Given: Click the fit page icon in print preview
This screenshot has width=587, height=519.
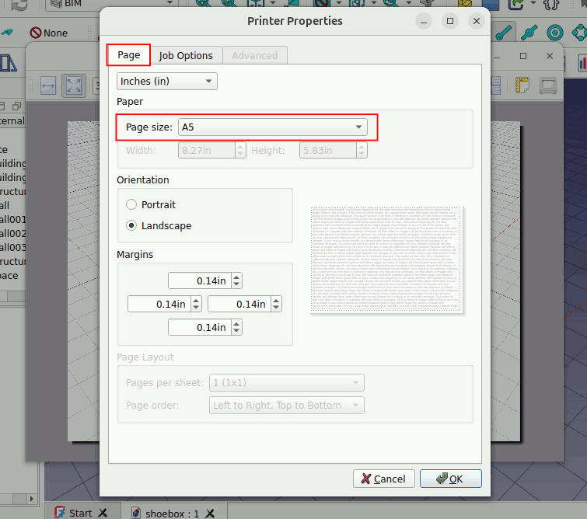Looking at the screenshot, I should 73,85.
